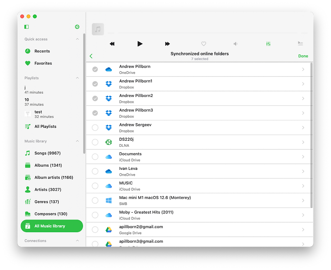Skip to the previous track

pyautogui.click(x=112, y=44)
